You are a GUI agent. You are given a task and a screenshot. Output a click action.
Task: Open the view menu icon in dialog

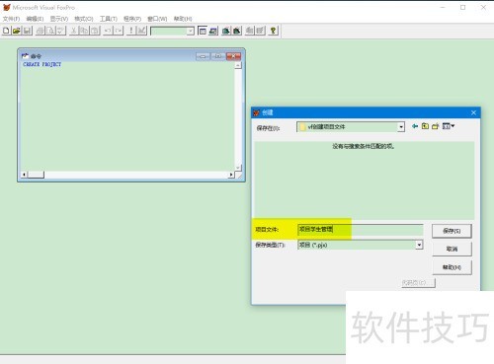[449, 126]
